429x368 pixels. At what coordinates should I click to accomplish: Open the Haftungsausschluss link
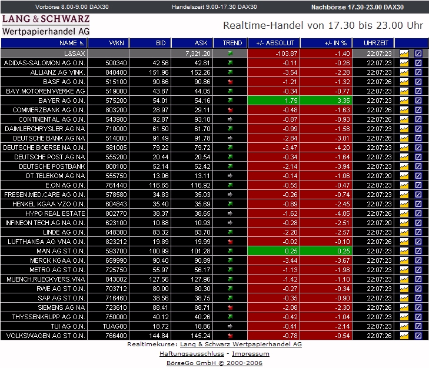click(x=191, y=353)
